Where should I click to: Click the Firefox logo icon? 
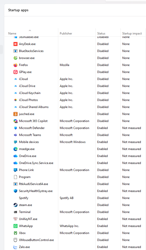pos(15,65)
